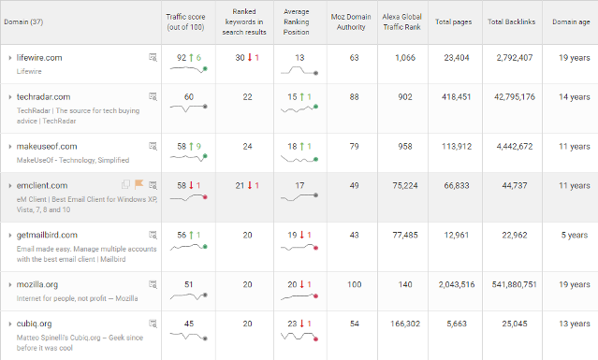
Task: Click lifewire.com traffic score sparkline
Action: 188,69
